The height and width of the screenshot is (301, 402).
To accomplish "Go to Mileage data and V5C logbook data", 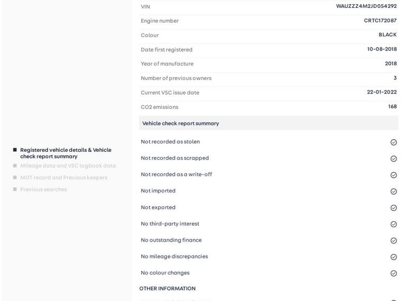I will pyautogui.click(x=68, y=166).
